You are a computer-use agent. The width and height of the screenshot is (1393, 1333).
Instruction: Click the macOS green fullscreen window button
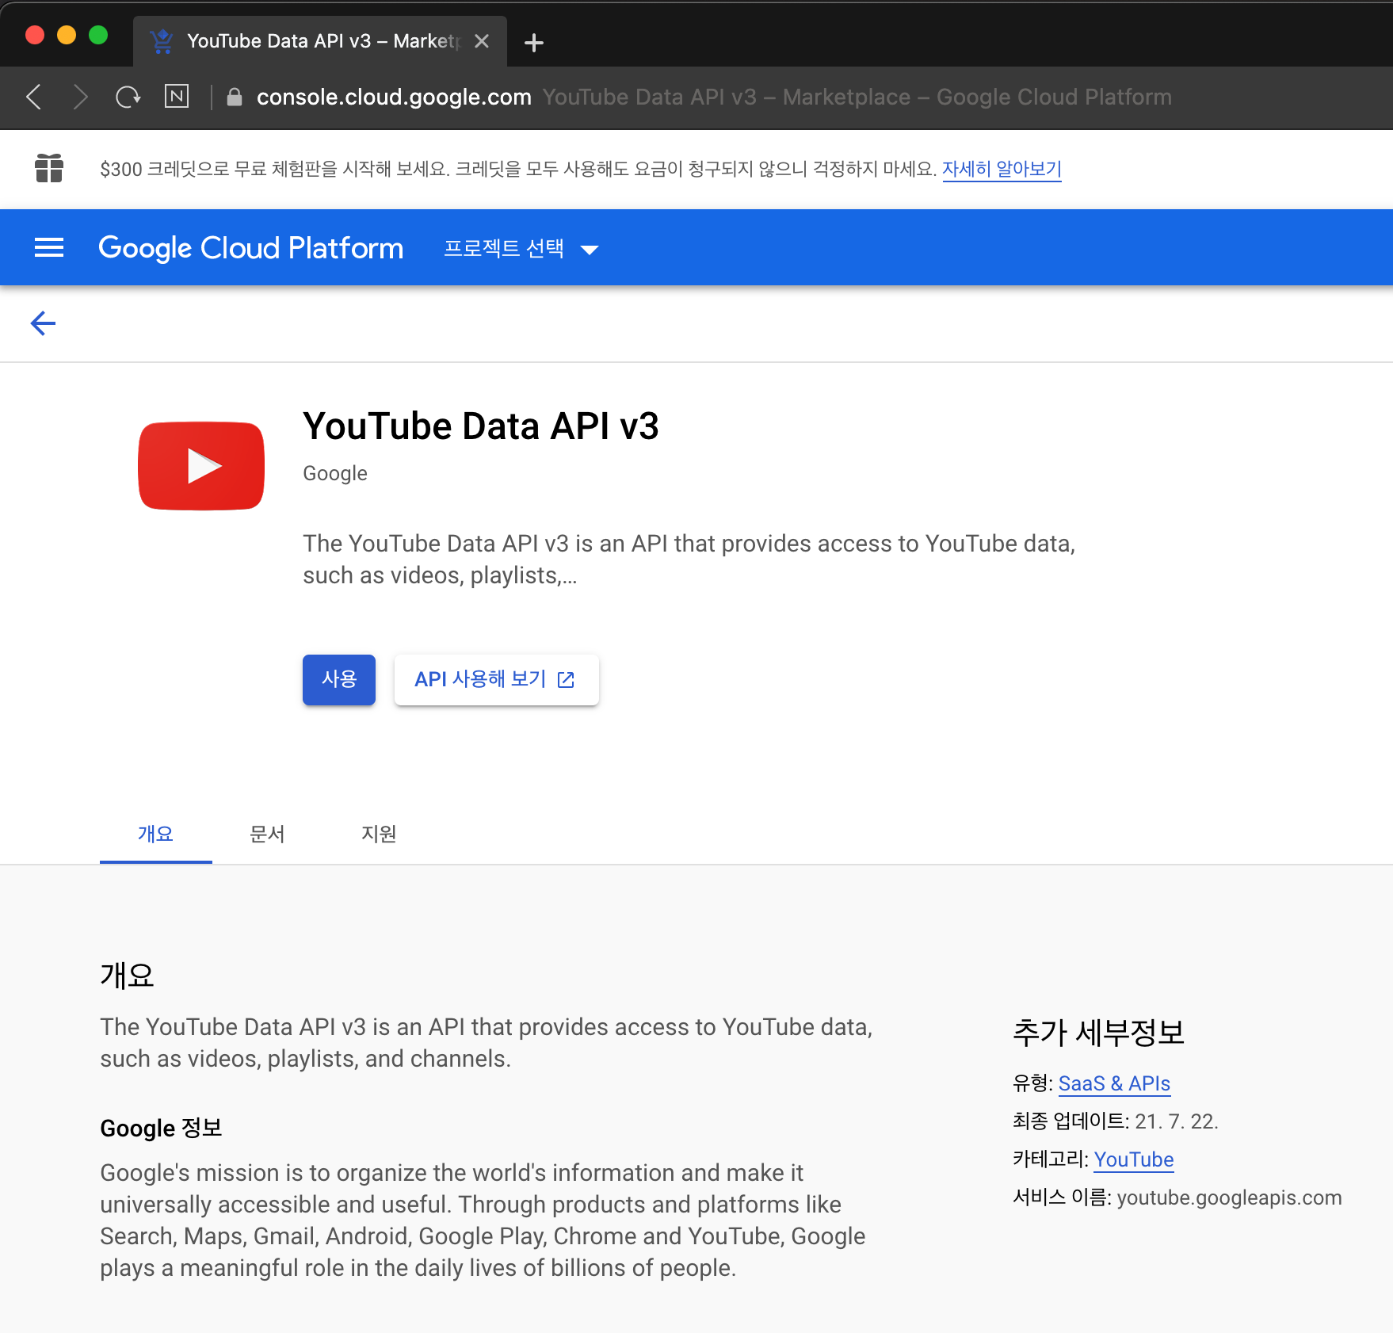point(98,35)
